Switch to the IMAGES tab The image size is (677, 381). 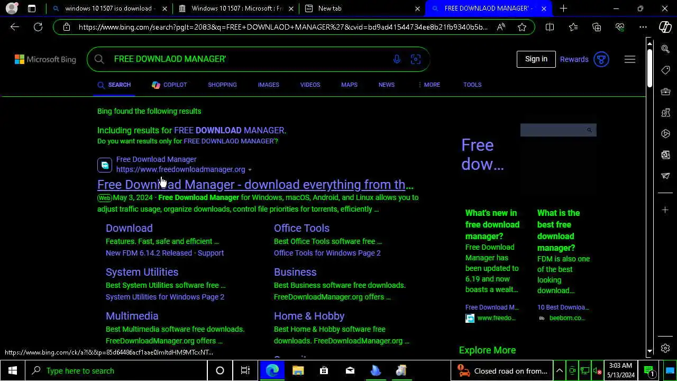click(268, 85)
